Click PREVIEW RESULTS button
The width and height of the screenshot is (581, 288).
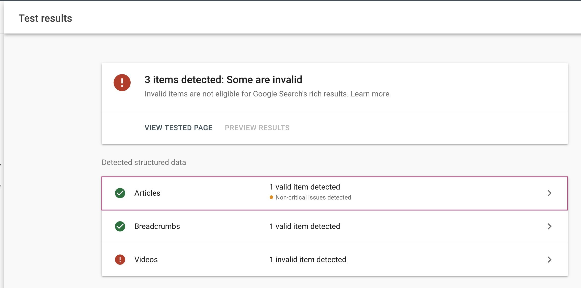[257, 128]
